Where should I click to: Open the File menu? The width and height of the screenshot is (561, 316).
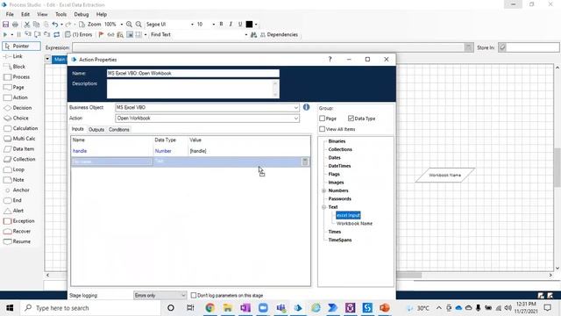pos(10,14)
